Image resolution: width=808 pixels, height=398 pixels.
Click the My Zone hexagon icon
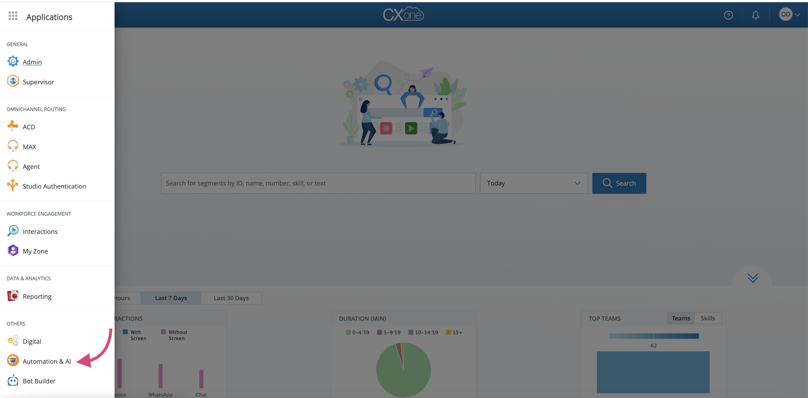pos(13,251)
